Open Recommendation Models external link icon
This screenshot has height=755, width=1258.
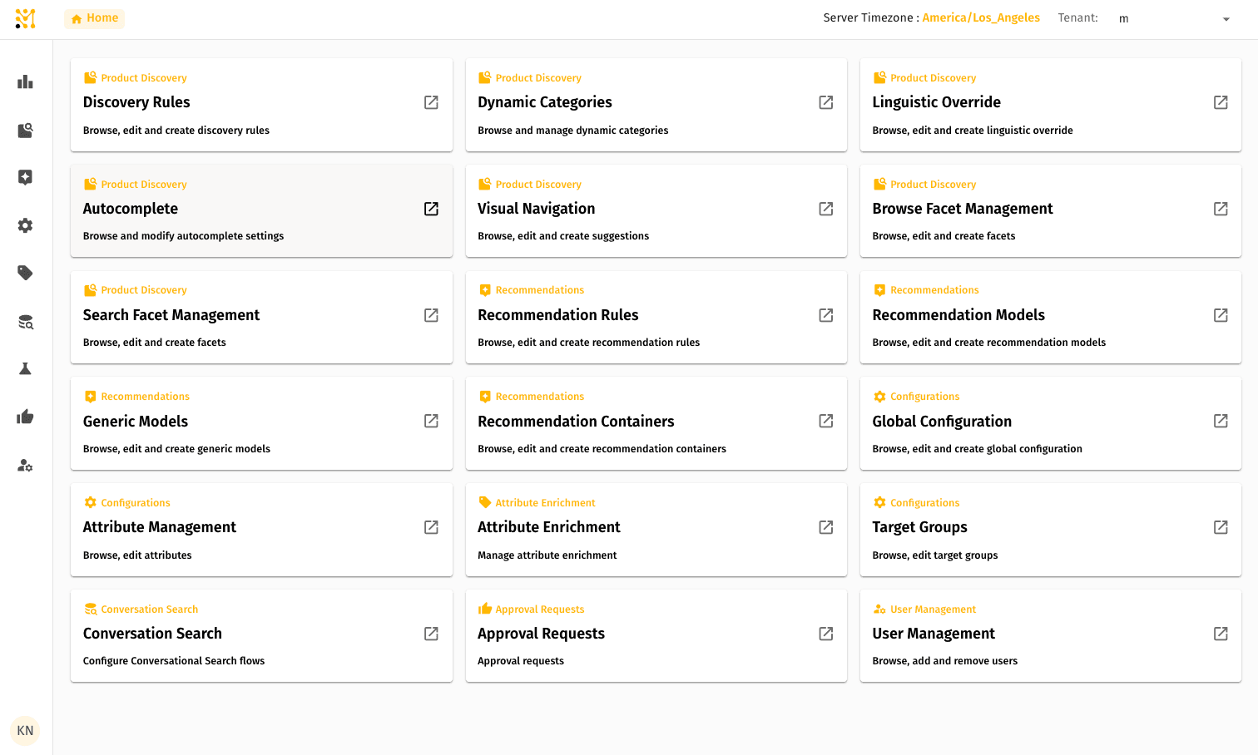coord(1221,315)
